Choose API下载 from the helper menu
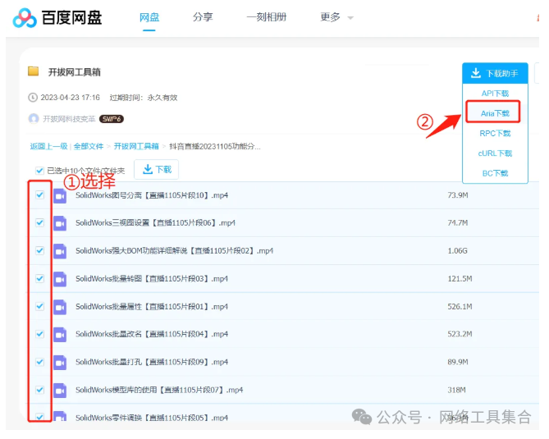The image size is (549, 439). tap(495, 94)
